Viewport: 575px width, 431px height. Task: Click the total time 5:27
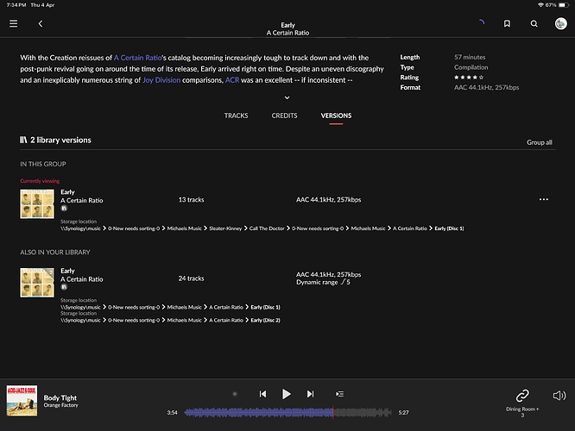(x=403, y=413)
